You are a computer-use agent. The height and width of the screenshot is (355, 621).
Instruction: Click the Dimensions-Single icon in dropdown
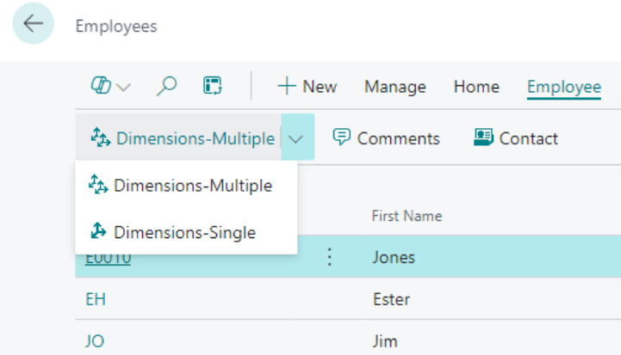[98, 231]
